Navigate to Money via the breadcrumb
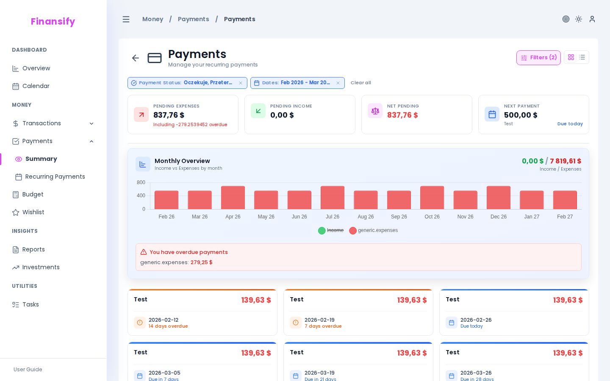The image size is (610, 381). (152, 19)
